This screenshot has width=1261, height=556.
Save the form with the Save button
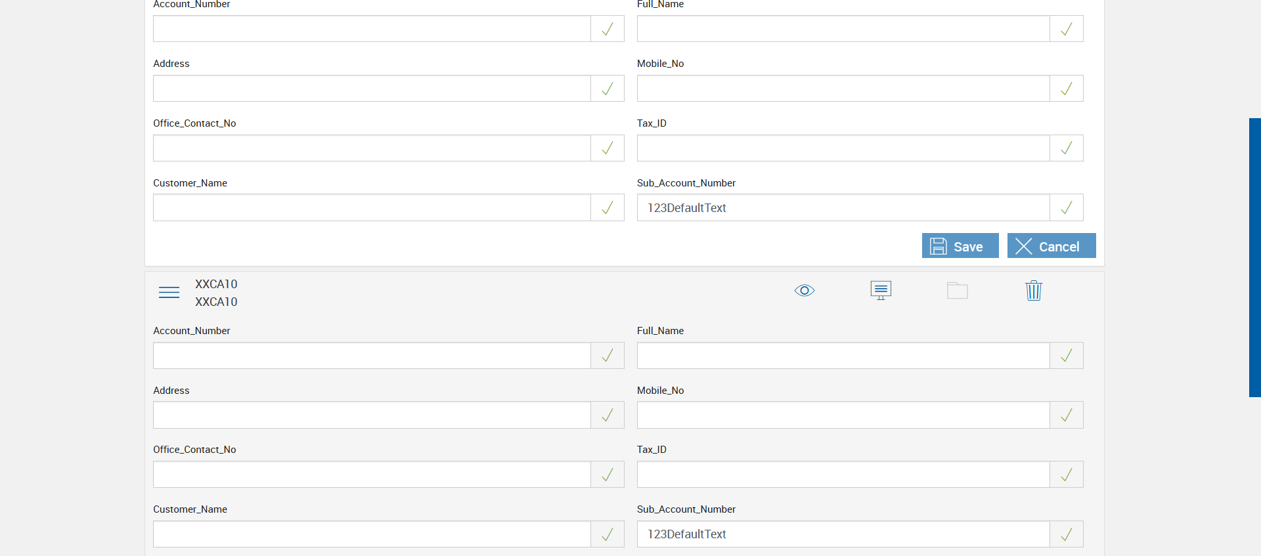[x=960, y=246]
